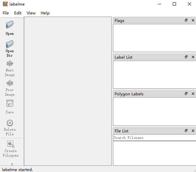This screenshot has width=196, height=172.
Task: Click the Prev Image arrow icon
Action: [10, 83]
